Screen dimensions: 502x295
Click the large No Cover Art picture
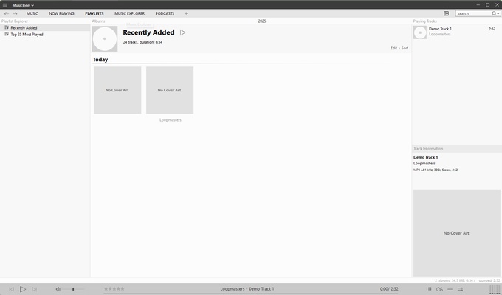point(456,232)
